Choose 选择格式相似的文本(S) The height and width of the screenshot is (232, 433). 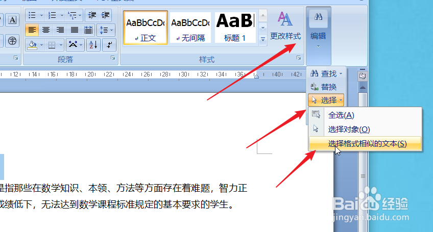[365, 143]
